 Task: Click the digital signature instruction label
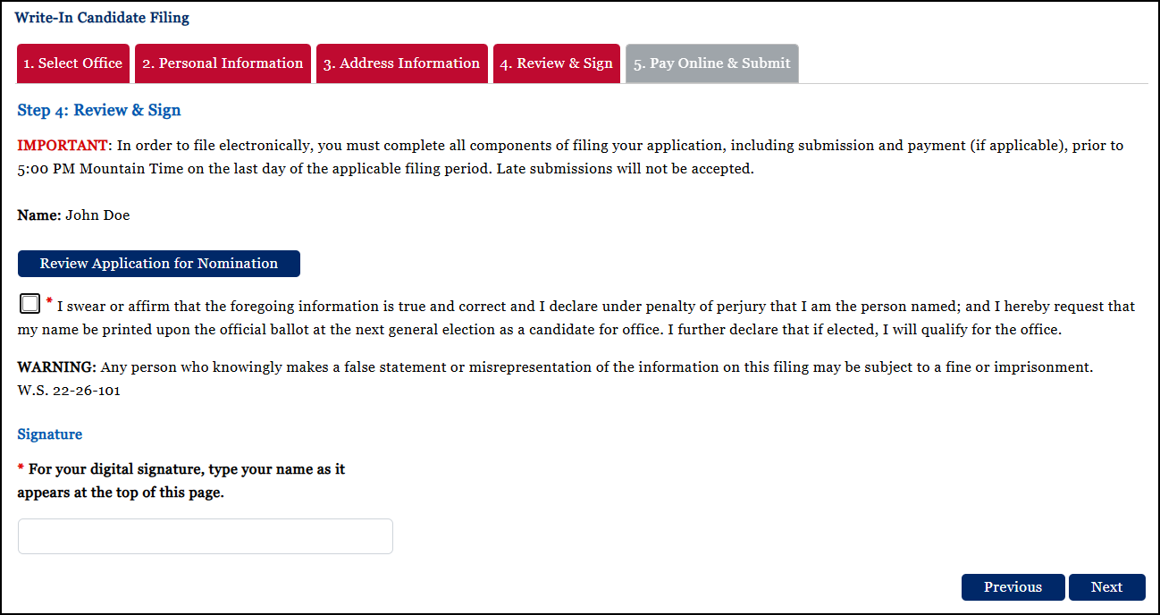[x=181, y=481]
